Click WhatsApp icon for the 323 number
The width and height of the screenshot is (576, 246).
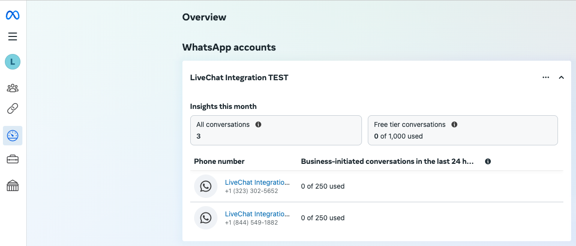coord(206,186)
